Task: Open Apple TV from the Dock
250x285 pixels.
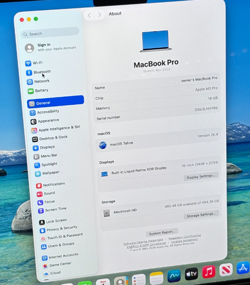Action: coord(192,274)
